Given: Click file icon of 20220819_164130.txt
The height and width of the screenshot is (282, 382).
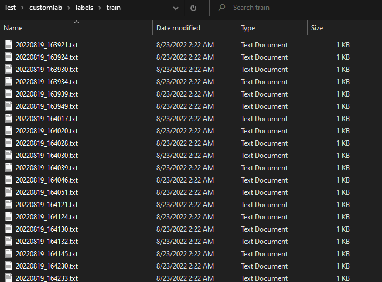Looking at the screenshot, I should tap(9, 229).
